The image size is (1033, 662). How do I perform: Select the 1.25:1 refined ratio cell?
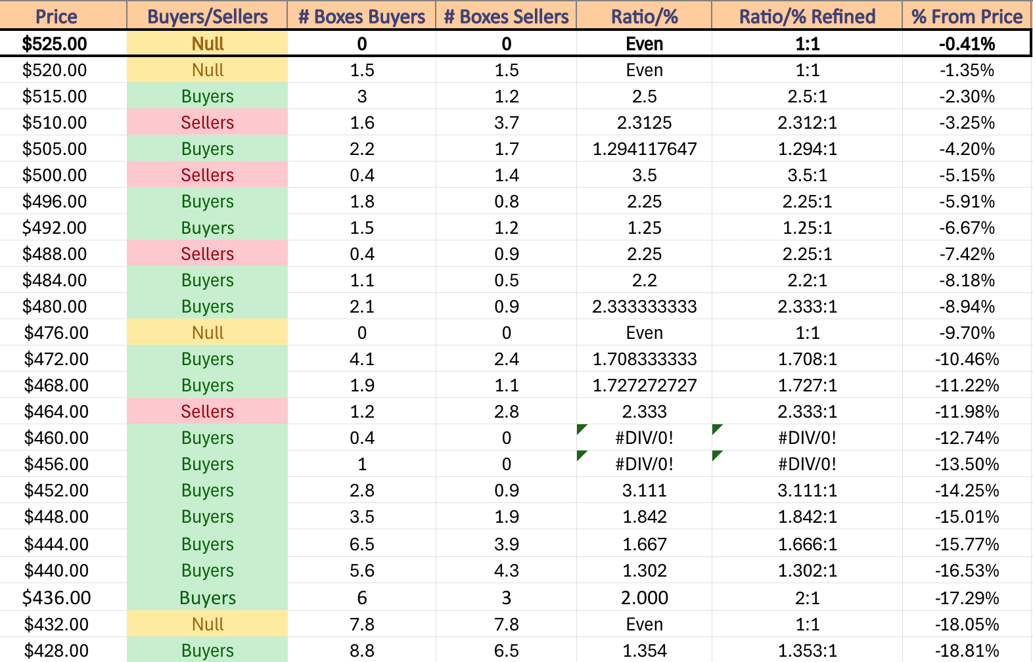pos(807,227)
